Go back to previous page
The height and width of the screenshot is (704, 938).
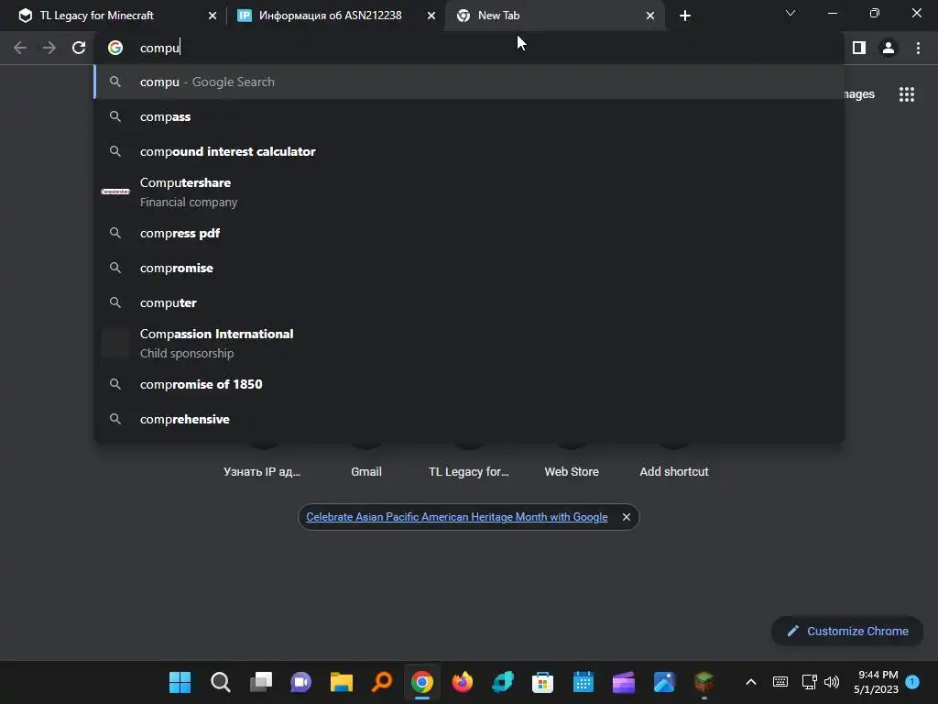(20, 48)
